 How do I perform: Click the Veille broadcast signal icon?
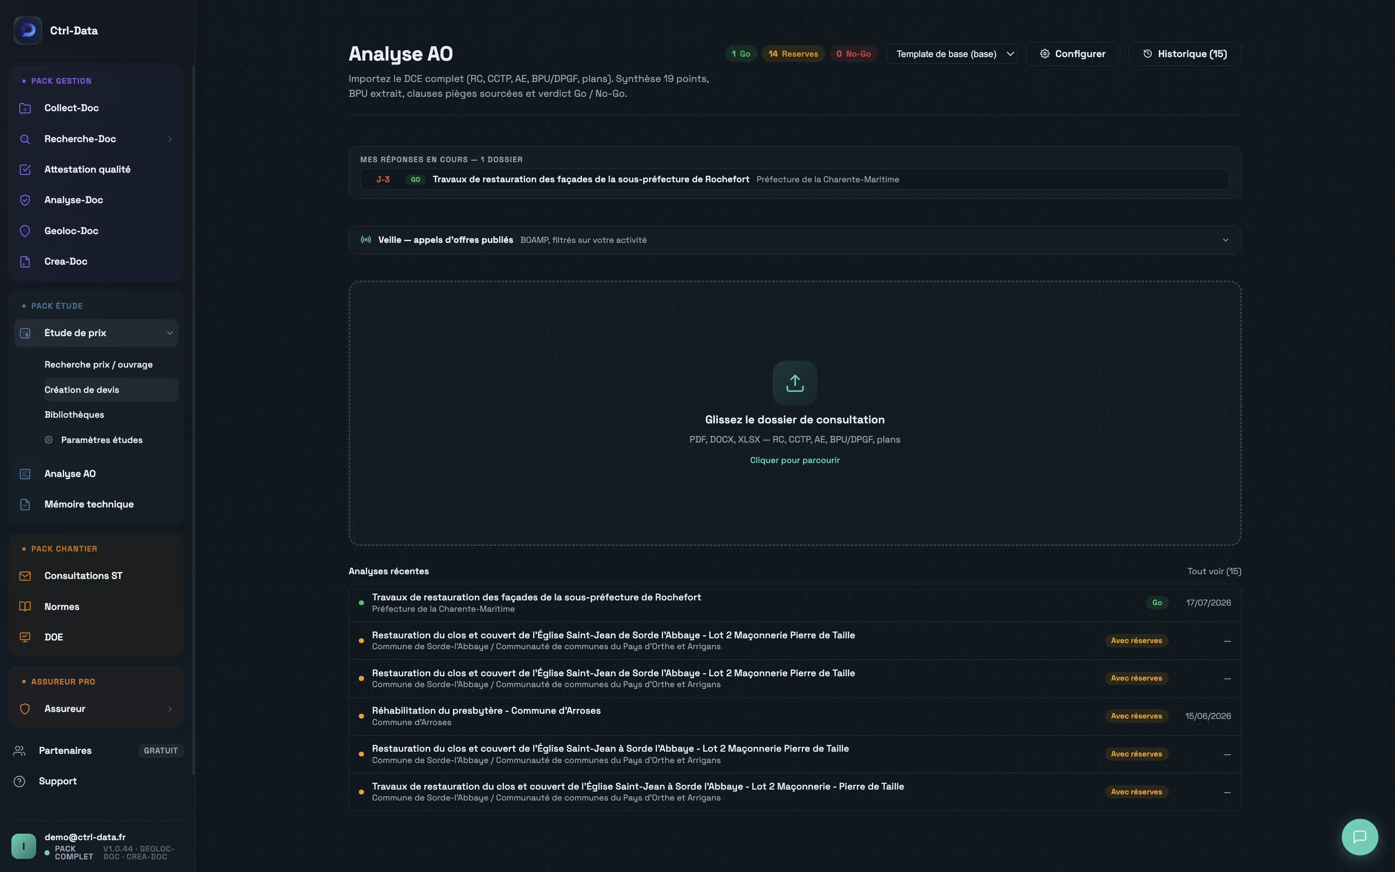(366, 240)
